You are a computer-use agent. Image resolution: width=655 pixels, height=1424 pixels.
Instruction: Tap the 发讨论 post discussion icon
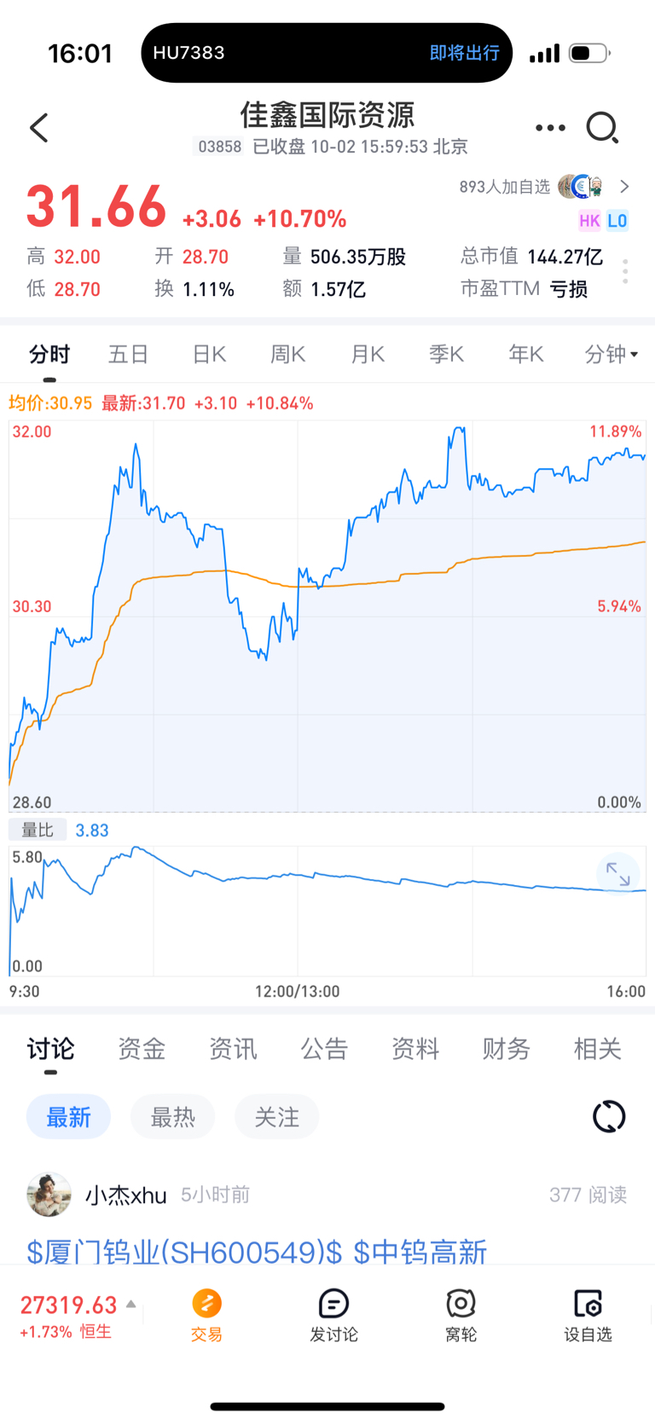click(x=333, y=1315)
